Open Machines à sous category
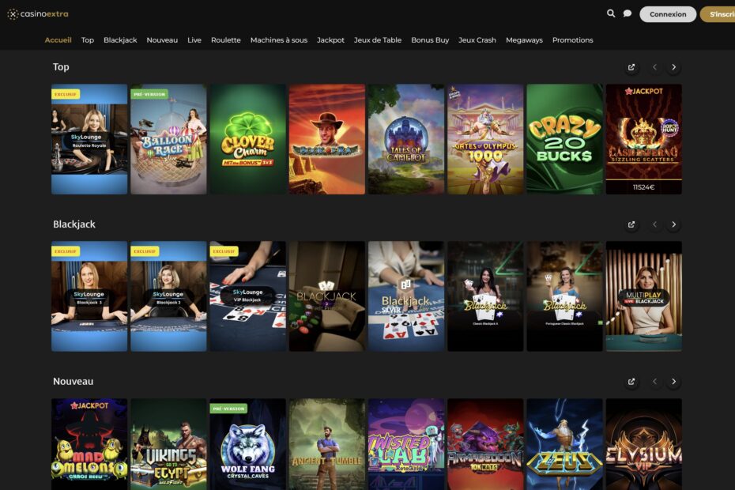 (279, 40)
